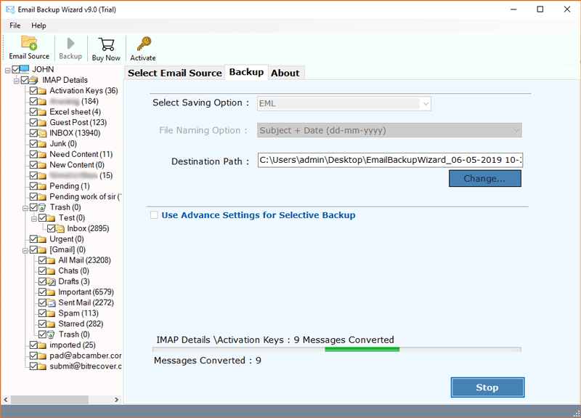Select the INBOX (13940) envelope icon
The image size is (581, 418).
(x=43, y=133)
